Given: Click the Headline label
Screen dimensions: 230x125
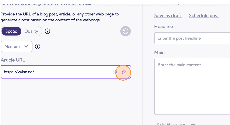Looking at the screenshot, I should click(164, 26).
